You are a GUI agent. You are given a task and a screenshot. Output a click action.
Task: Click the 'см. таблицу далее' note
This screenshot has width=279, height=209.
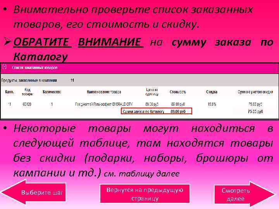point(142,174)
